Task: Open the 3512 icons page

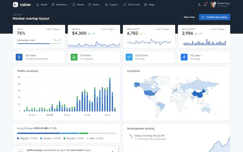Action: pos(132,5)
